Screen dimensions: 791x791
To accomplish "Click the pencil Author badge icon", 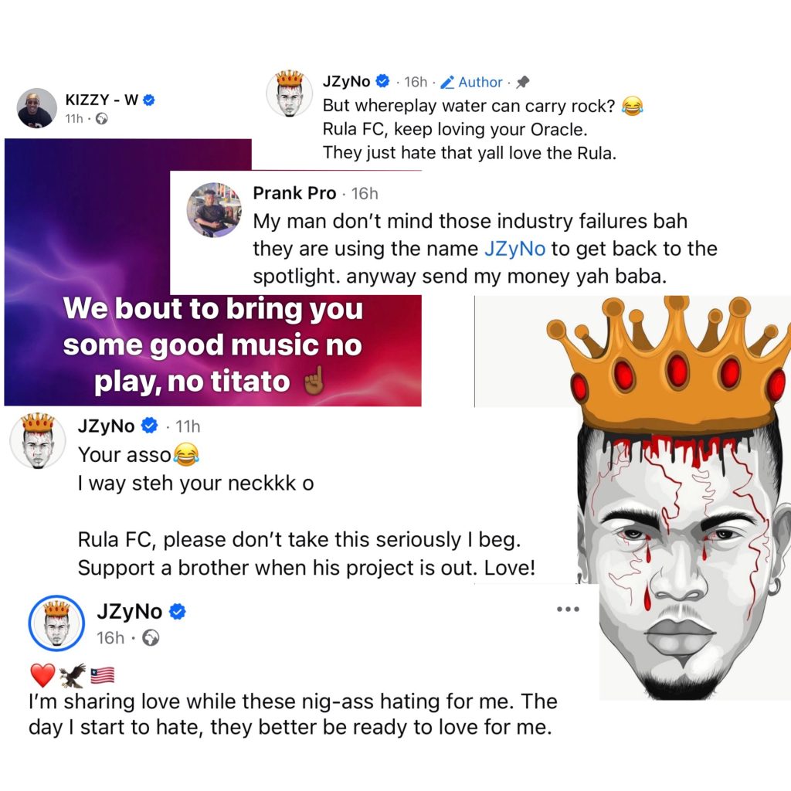I will [x=447, y=82].
